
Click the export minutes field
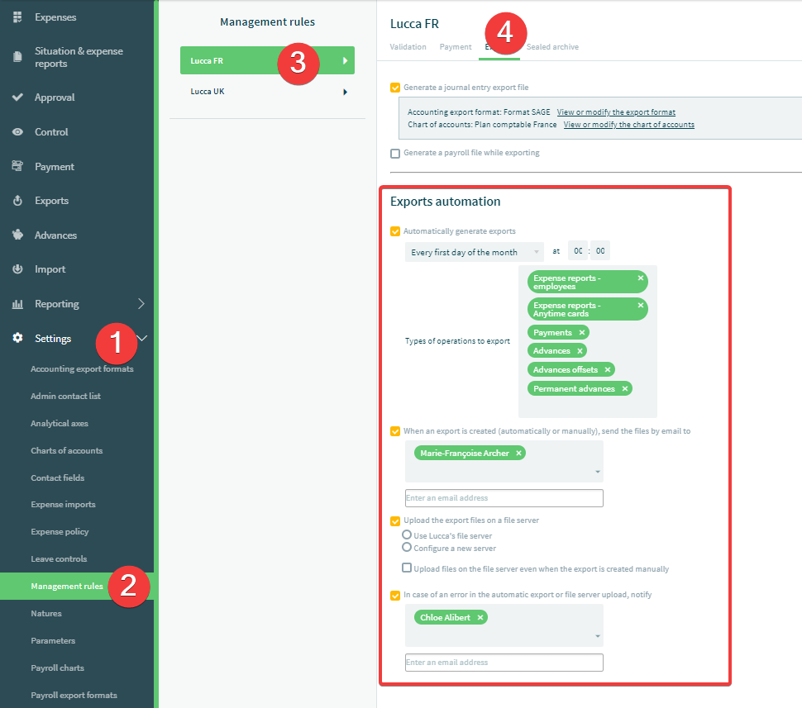[600, 251]
